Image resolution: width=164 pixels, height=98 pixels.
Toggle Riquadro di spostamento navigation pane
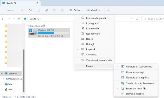(x=136, y=67)
